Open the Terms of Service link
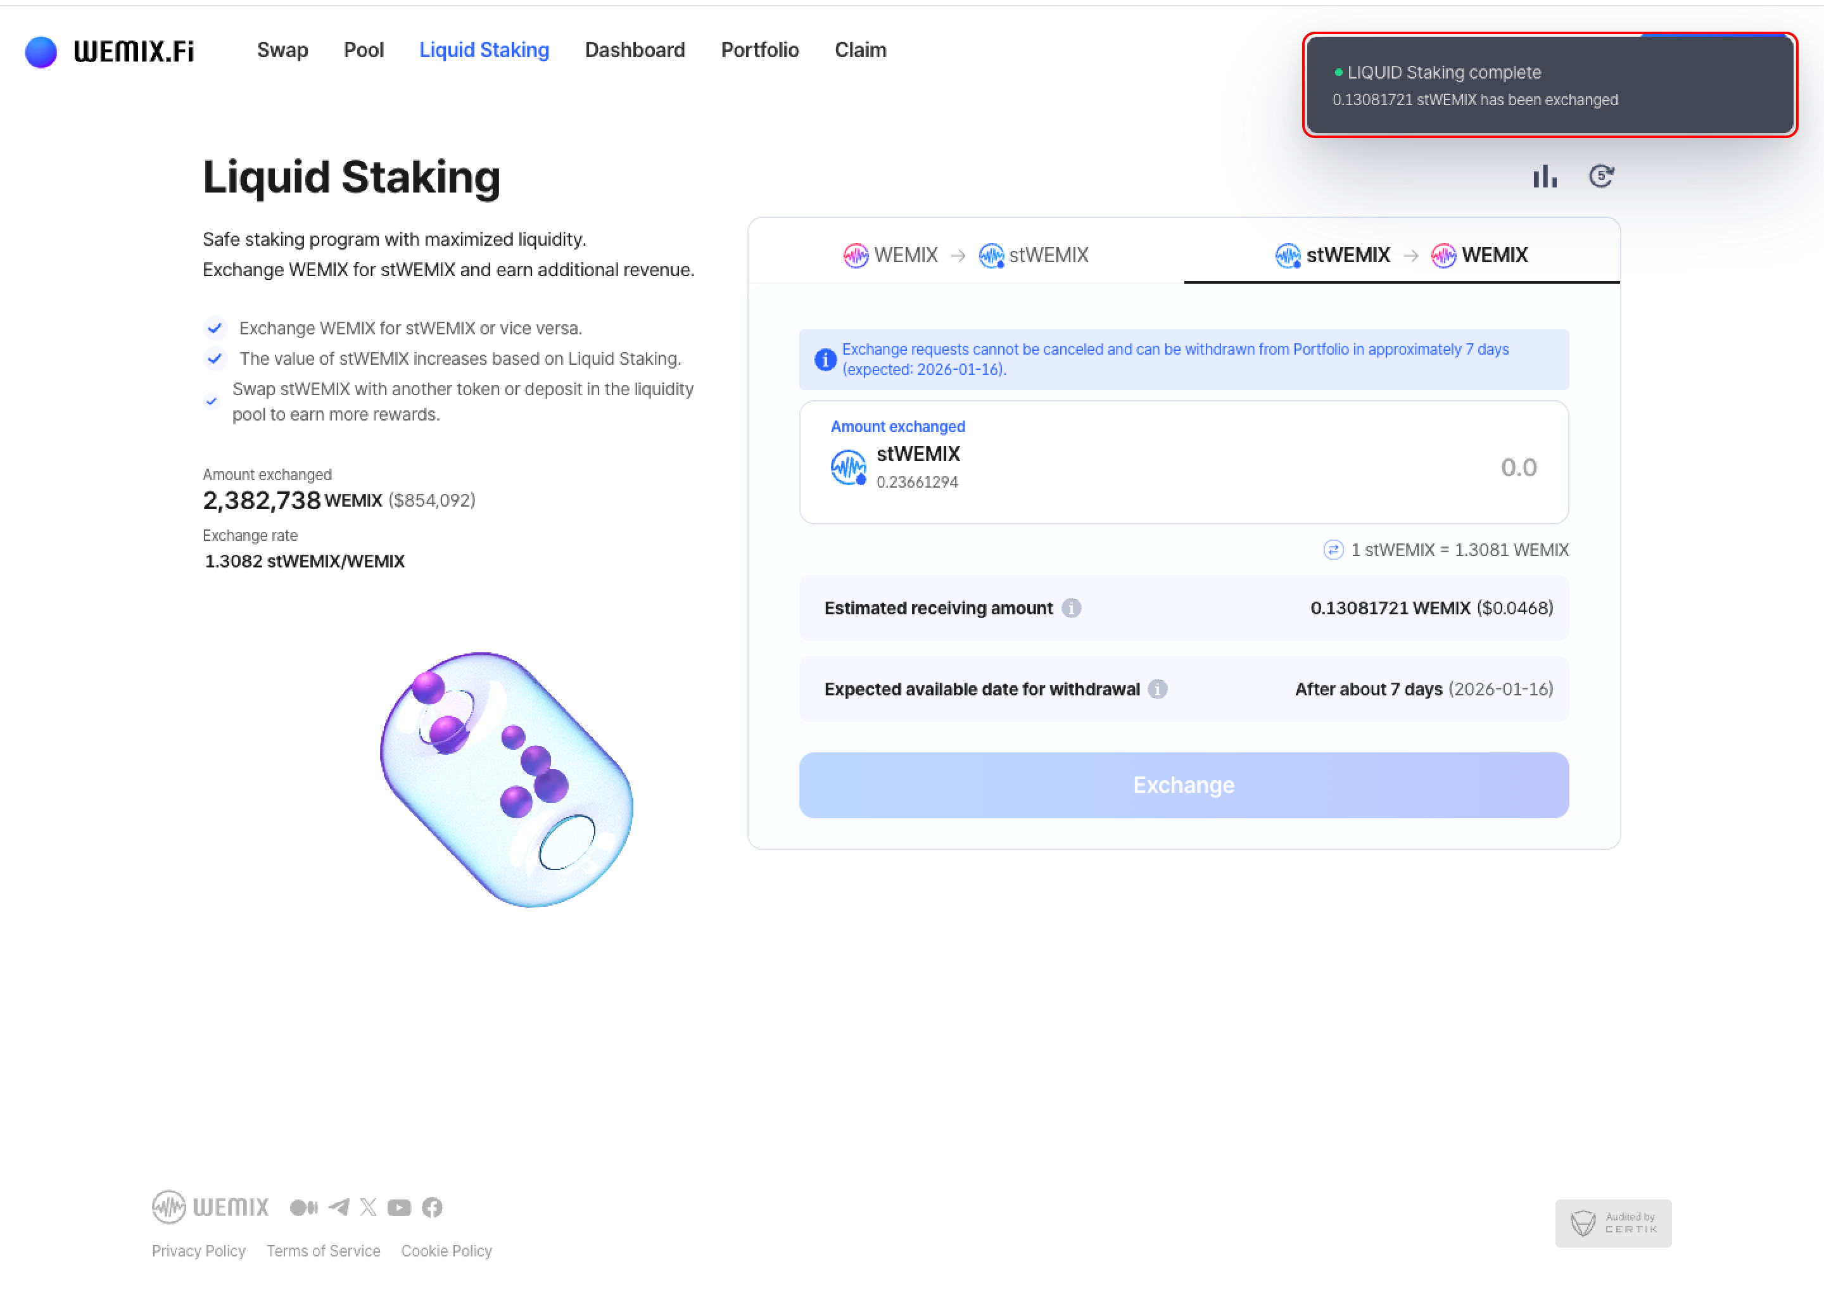The height and width of the screenshot is (1297, 1824). coord(322,1251)
